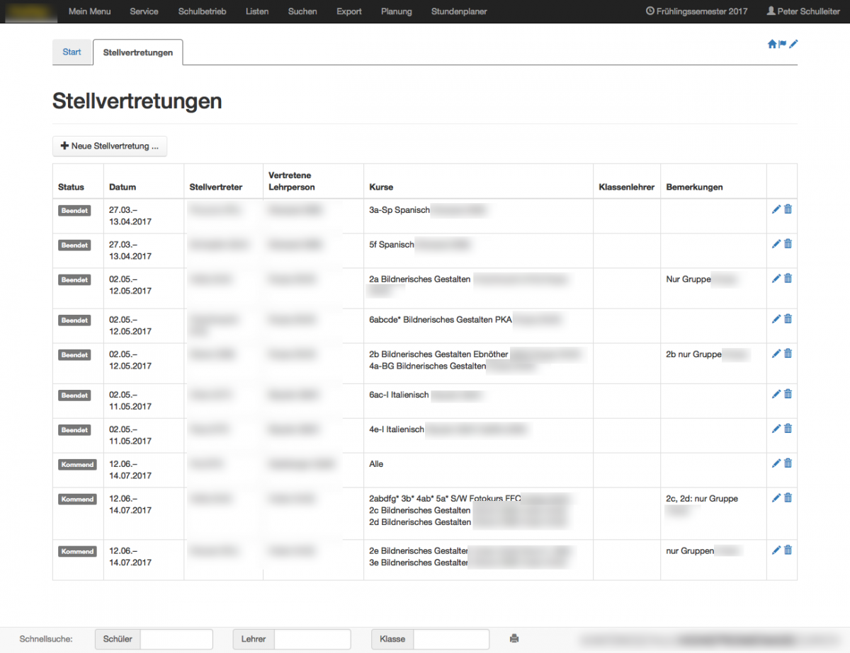Click the pencil icon in page header
This screenshot has height=653, width=850.
click(x=793, y=44)
